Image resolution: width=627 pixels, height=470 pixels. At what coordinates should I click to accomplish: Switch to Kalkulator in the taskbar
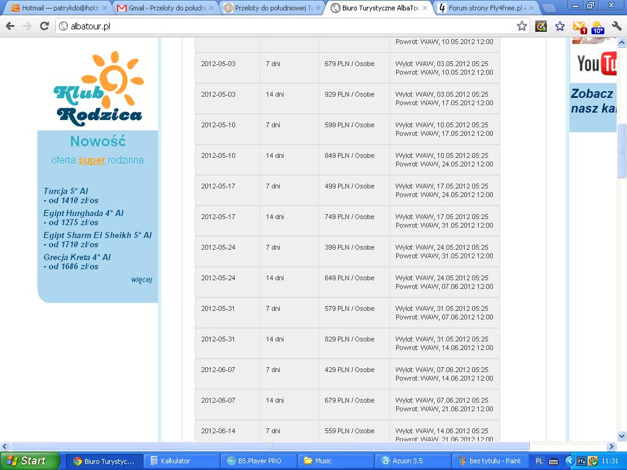click(181, 461)
